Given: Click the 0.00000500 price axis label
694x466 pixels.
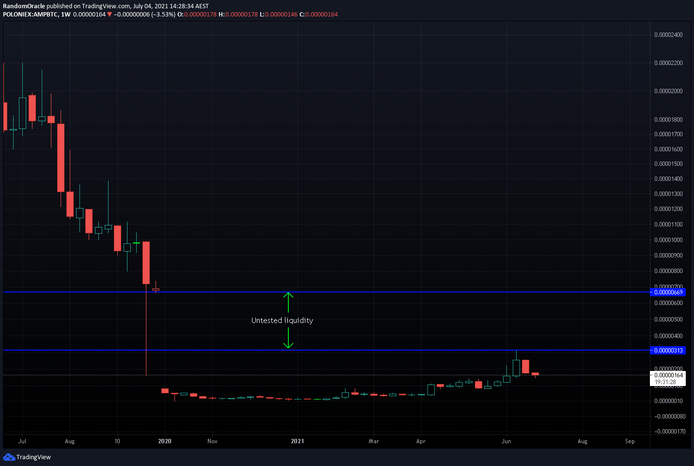Looking at the screenshot, I should click(x=668, y=320).
